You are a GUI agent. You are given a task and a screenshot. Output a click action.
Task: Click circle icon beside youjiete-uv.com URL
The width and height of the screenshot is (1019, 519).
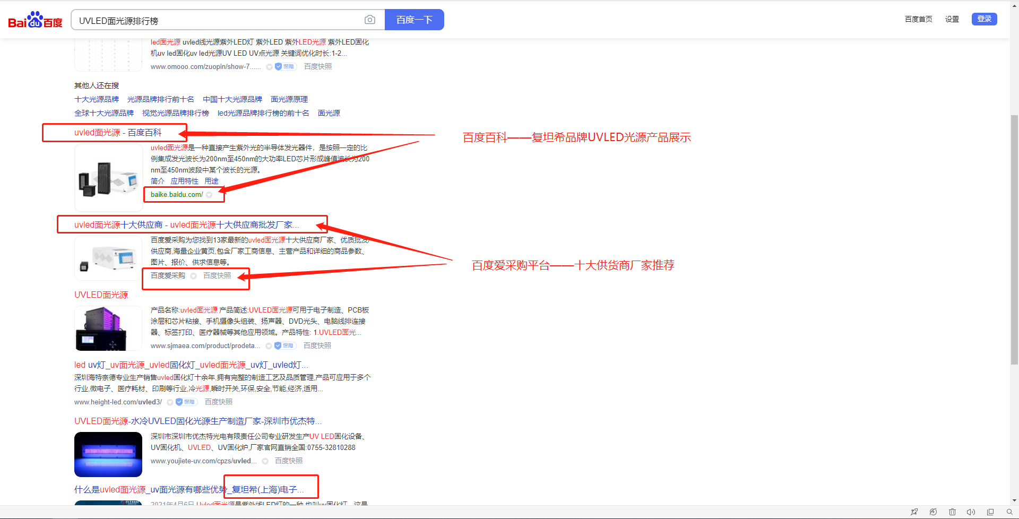click(265, 461)
